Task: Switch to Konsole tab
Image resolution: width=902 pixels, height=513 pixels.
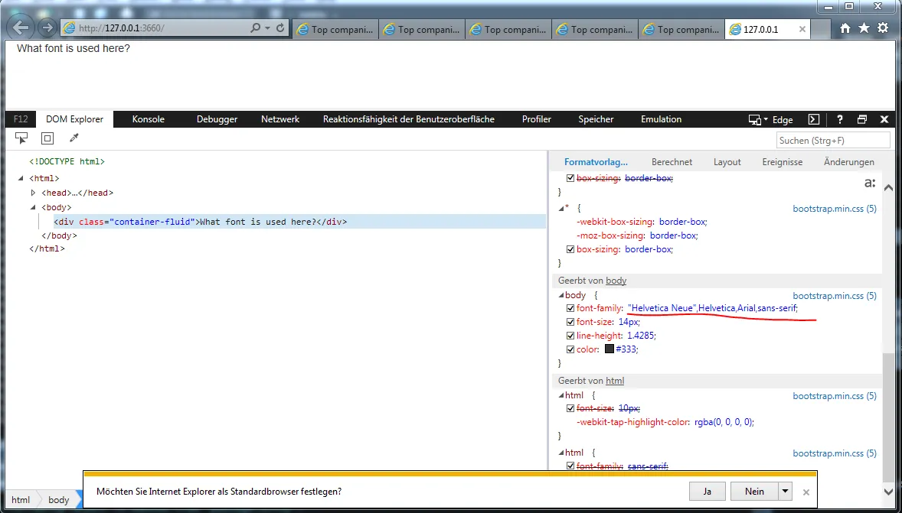Action: tap(149, 119)
